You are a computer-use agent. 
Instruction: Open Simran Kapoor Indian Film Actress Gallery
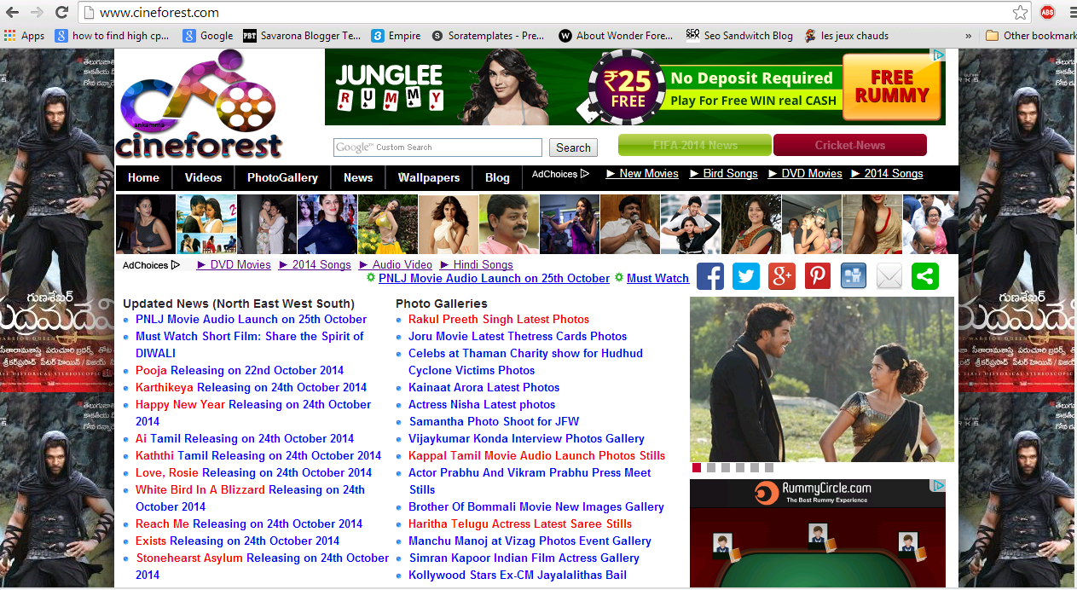click(524, 558)
